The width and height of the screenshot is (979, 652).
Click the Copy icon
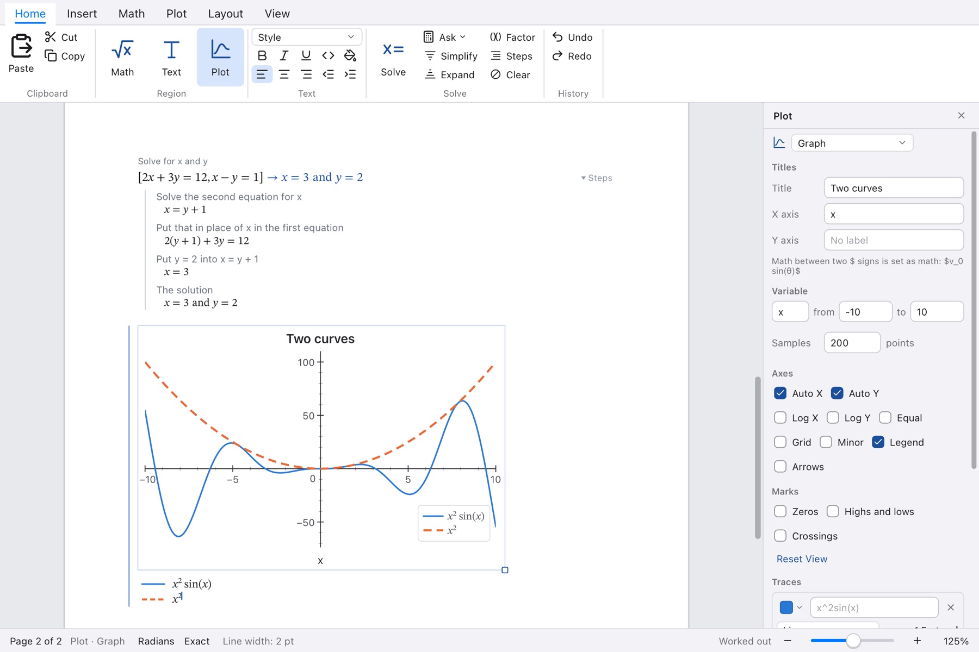coord(51,56)
